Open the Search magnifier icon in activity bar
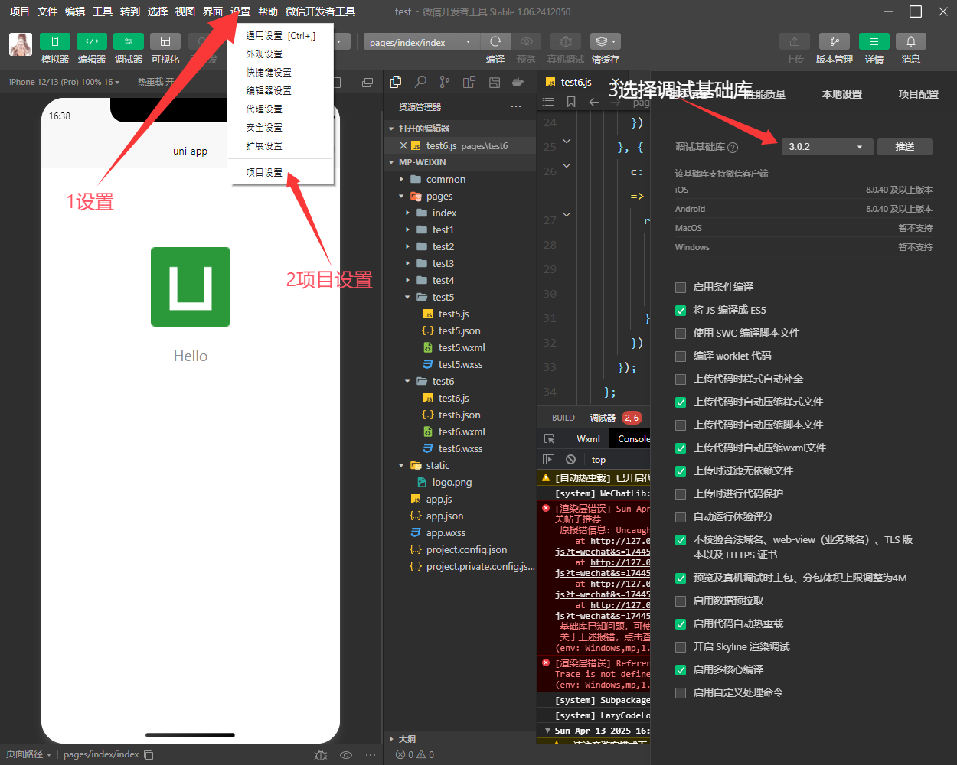Screen dimensions: 957x765 pos(420,83)
